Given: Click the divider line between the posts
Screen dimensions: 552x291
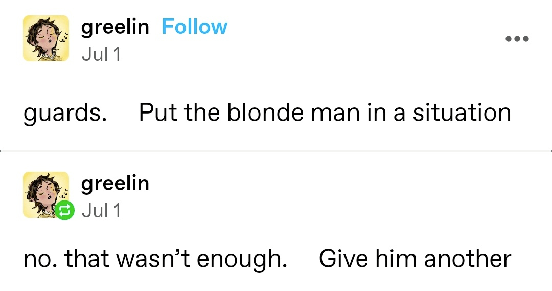Looking at the screenshot, I should tap(276, 151).
